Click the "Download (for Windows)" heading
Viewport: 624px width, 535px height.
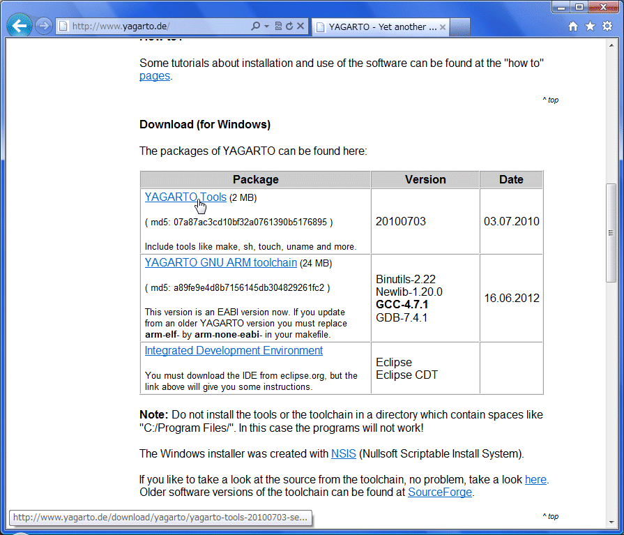[x=205, y=125]
